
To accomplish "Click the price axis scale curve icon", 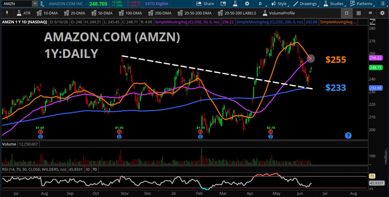I will tap(373, 22).
